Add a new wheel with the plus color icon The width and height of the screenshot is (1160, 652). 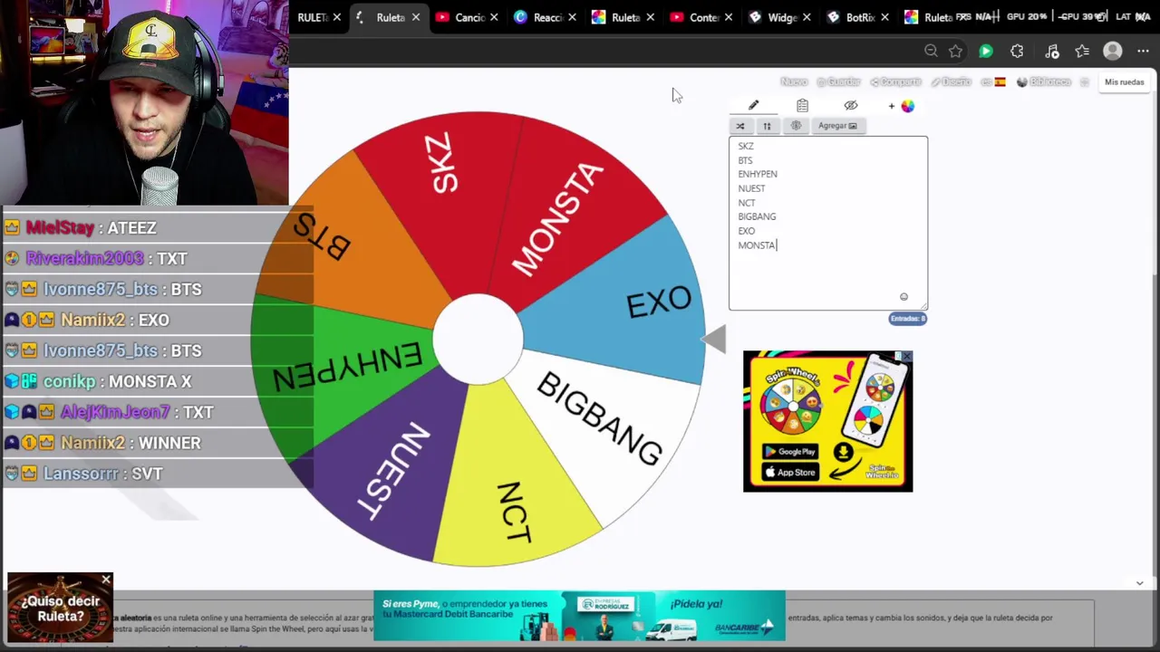pos(902,106)
